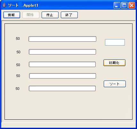Click the grayed-out 開始 button
The width and height of the screenshot is (137, 129).
pyautogui.click(x=31, y=15)
